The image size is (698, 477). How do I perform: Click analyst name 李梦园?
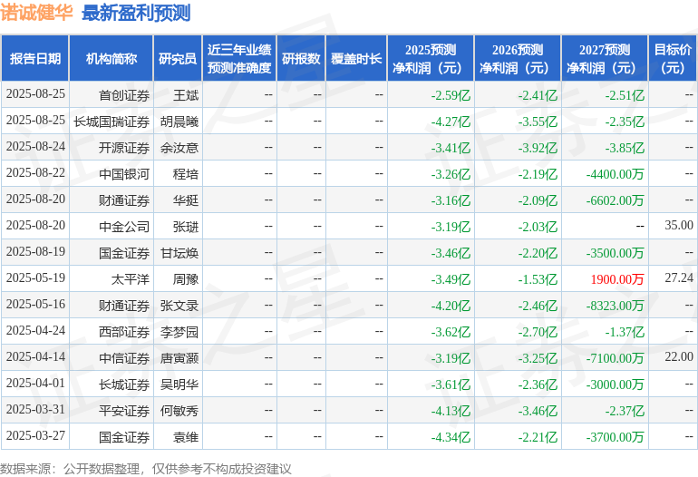coord(179,332)
